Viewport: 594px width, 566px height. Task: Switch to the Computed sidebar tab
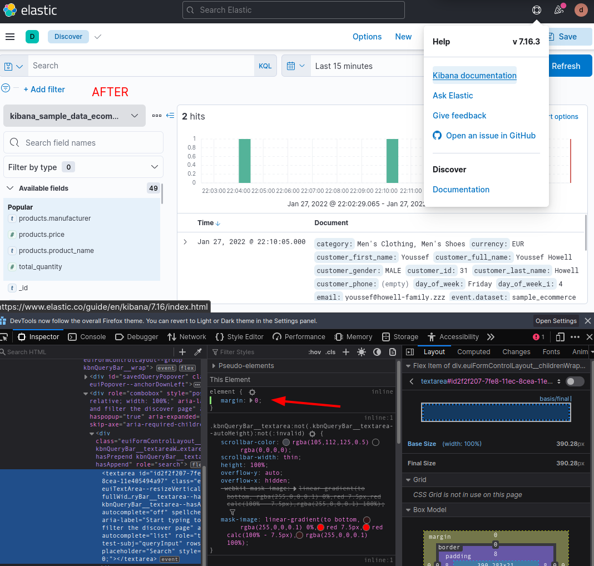473,352
